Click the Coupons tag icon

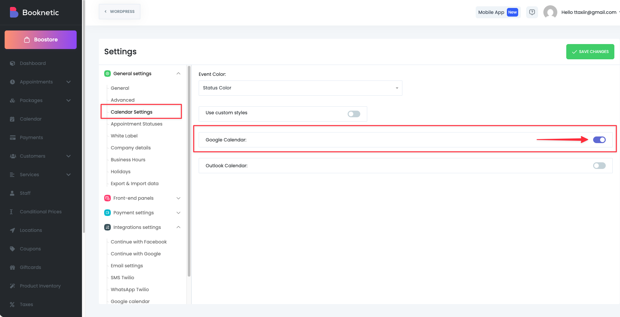[x=13, y=249]
